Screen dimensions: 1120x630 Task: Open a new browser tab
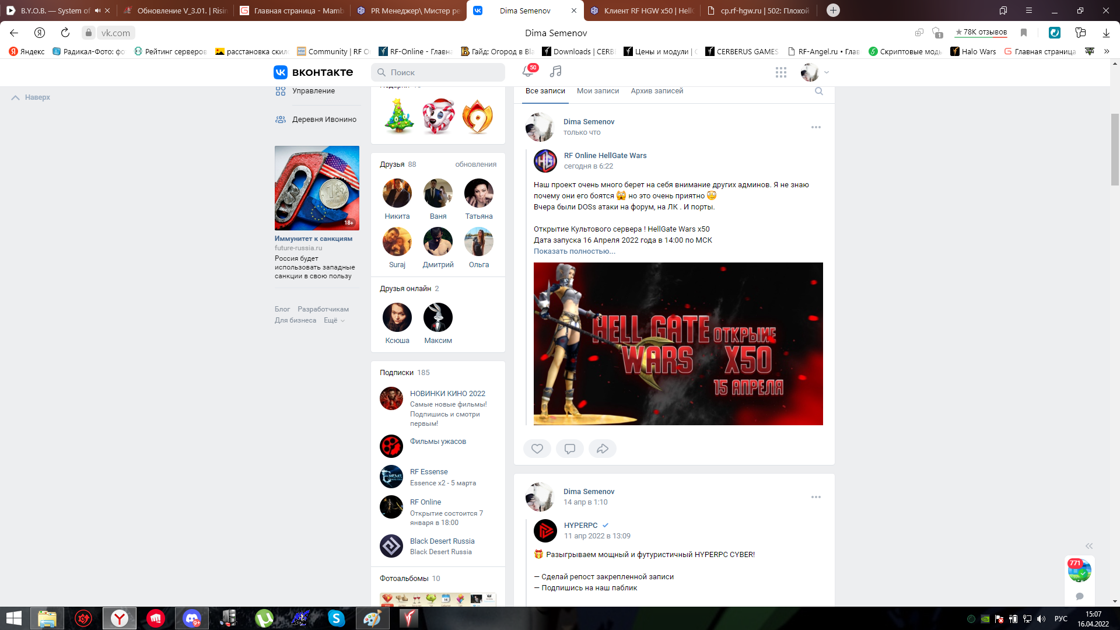[834, 10]
